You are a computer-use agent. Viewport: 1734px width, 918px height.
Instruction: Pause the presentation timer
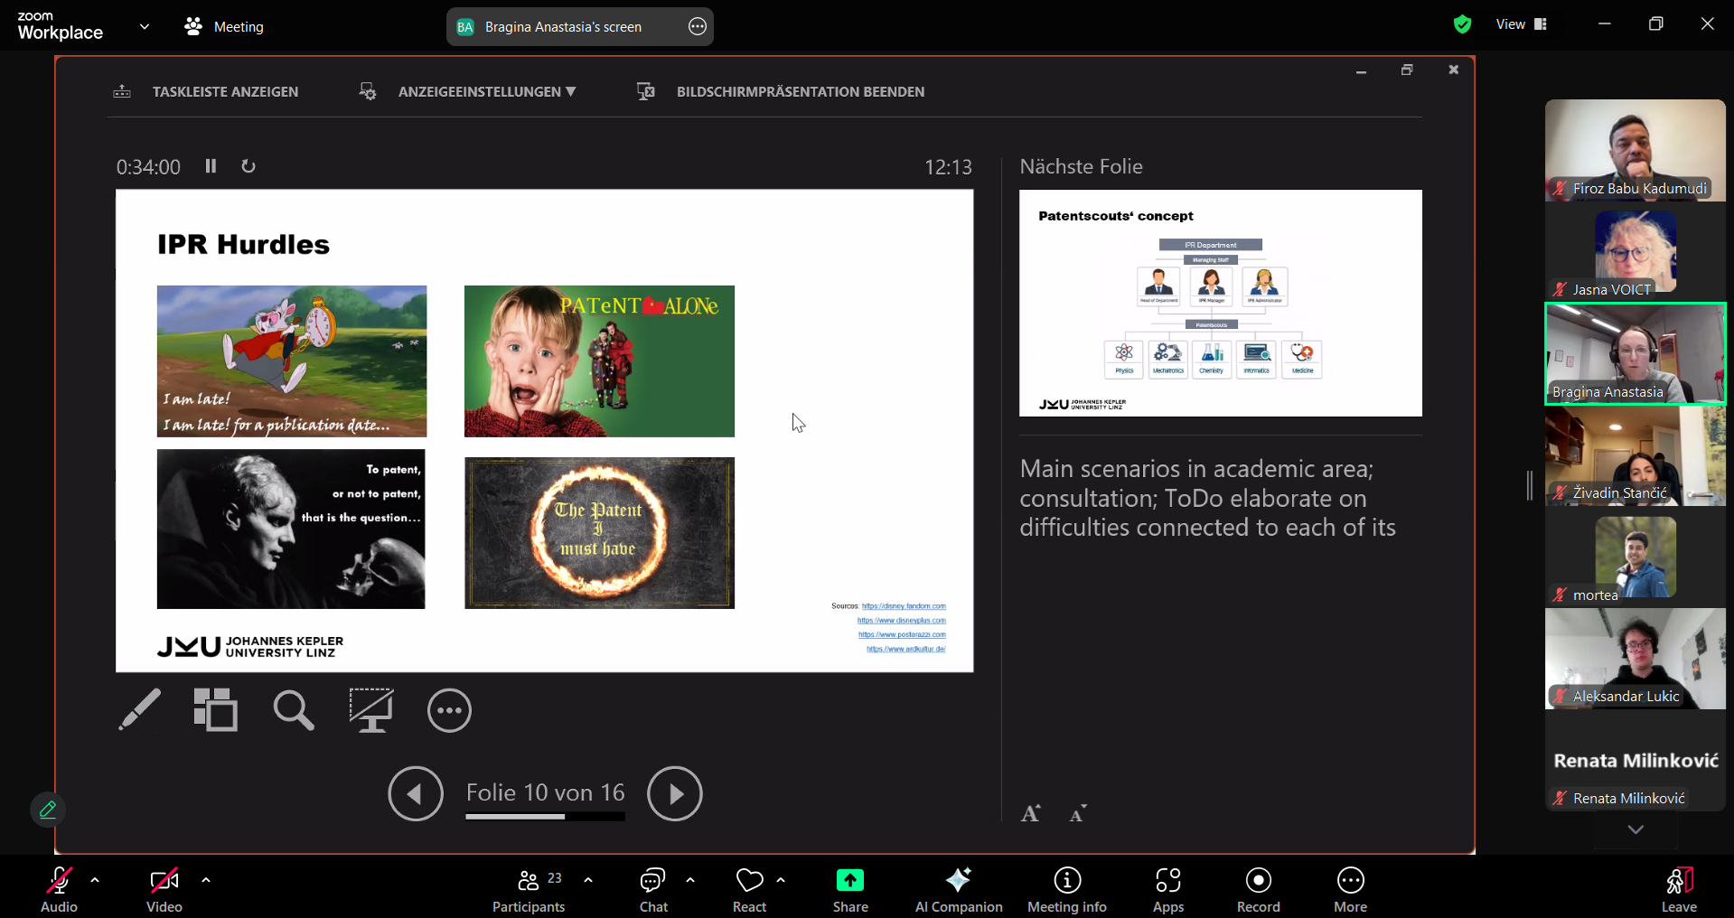tap(211, 166)
